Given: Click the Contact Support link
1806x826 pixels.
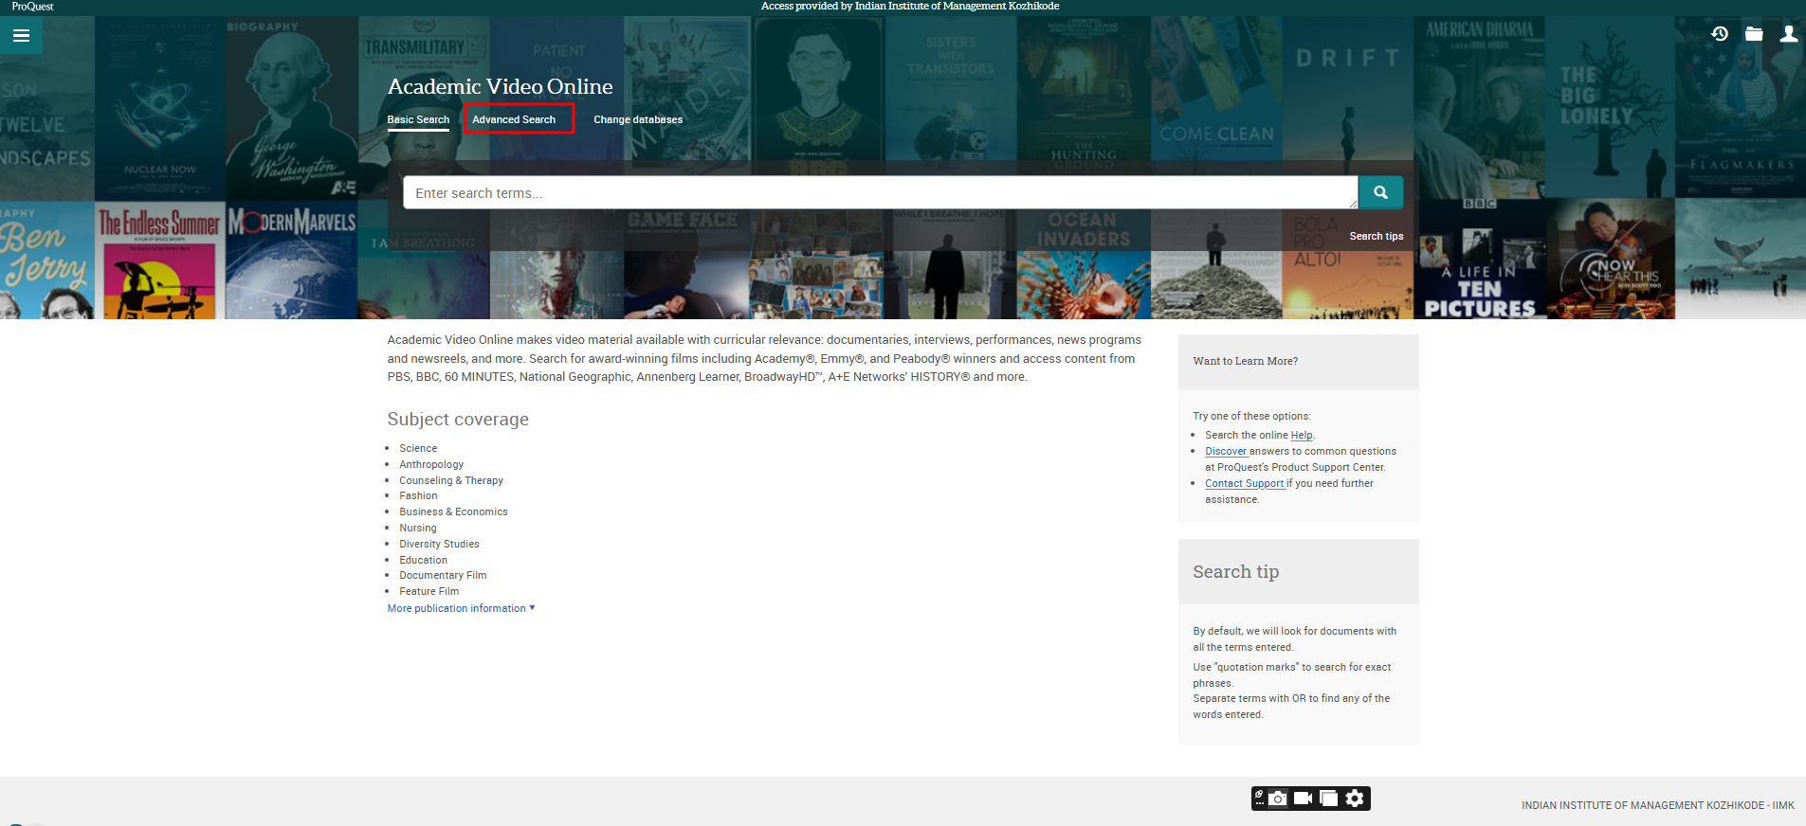Looking at the screenshot, I should [1244, 484].
